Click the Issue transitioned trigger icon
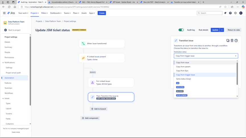The height and width of the screenshot is (138, 246). pos(83,43)
